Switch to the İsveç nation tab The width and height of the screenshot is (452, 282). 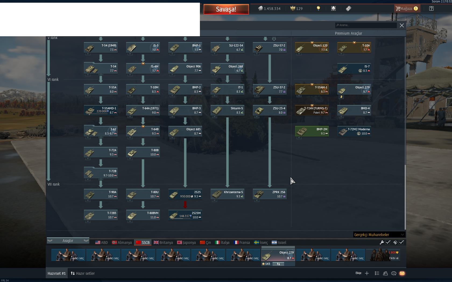point(261,243)
